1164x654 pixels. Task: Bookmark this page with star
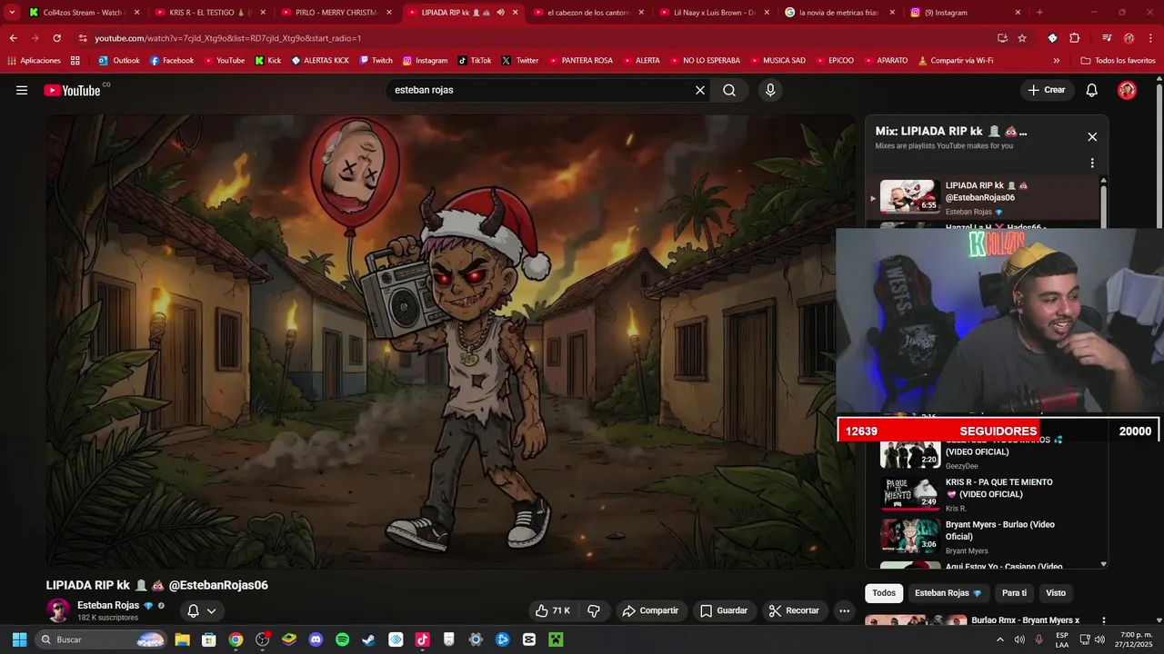point(1022,38)
